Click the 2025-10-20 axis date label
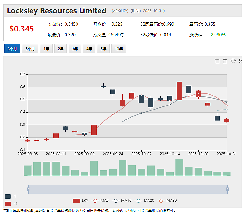The image size is (245, 219). (x=198, y=154)
